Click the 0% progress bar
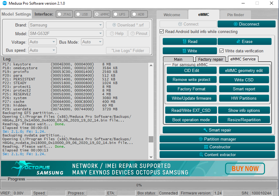The image size is (279, 196). tap(139, 185)
